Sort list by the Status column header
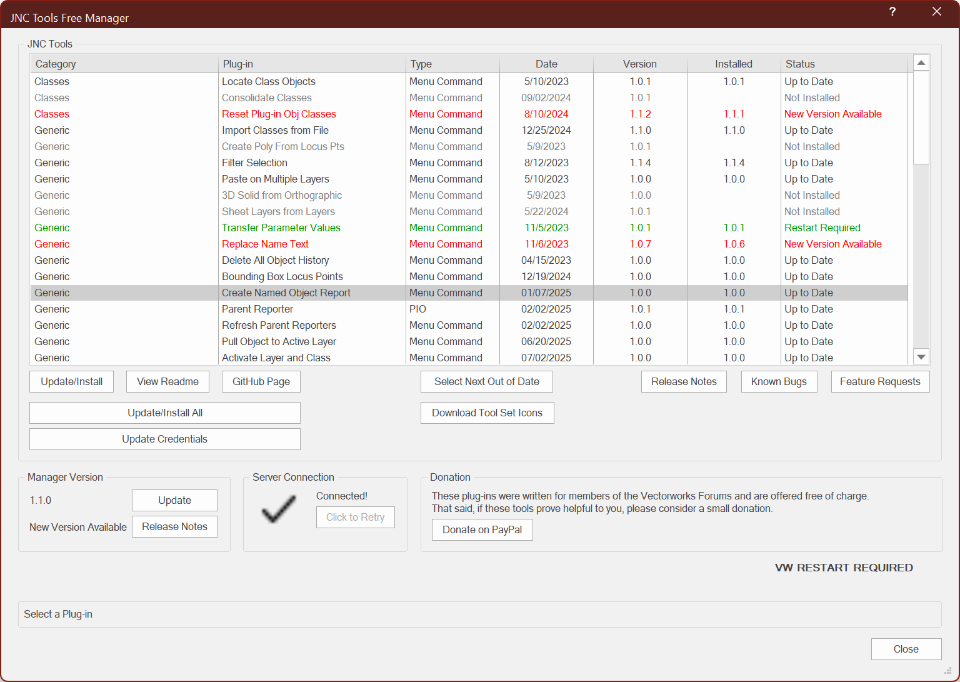Image resolution: width=960 pixels, height=682 pixels. (800, 64)
